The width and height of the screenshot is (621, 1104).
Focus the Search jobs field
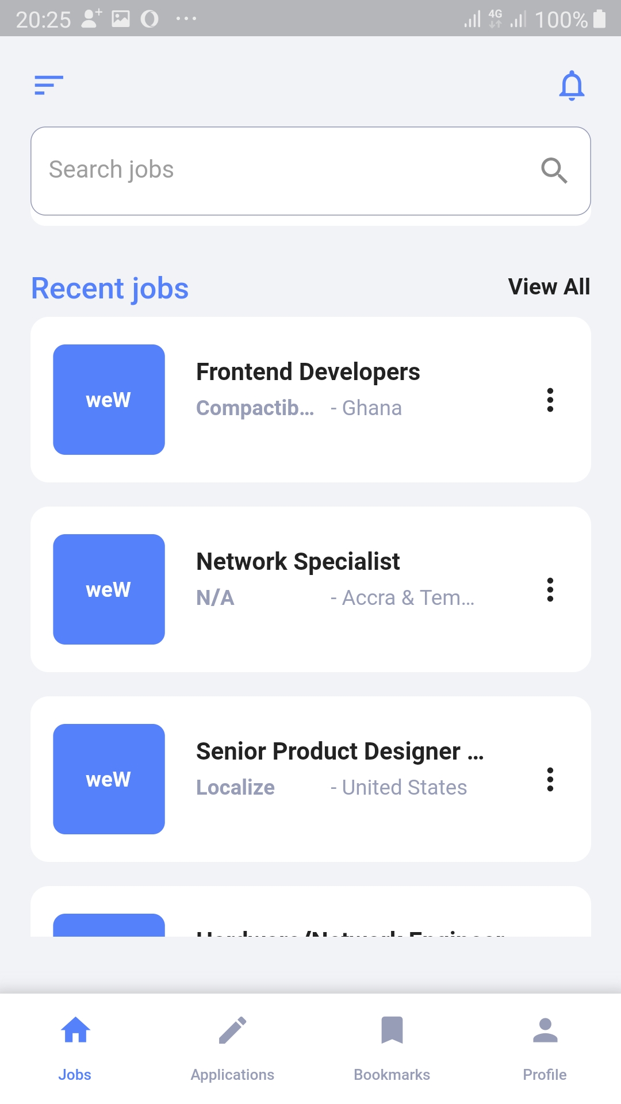coord(310,171)
